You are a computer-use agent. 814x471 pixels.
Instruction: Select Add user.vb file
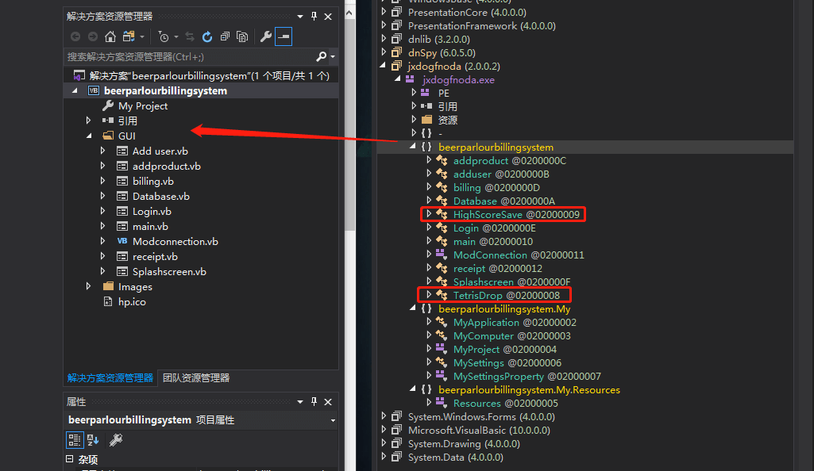point(160,151)
